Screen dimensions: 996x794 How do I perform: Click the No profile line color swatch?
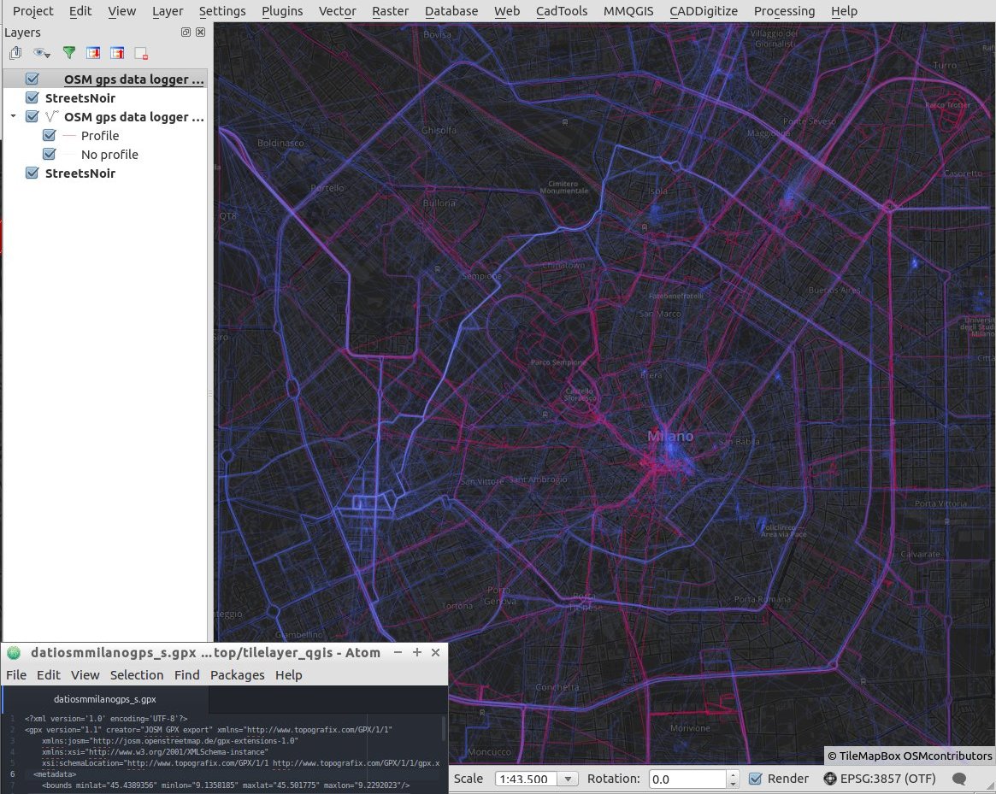(69, 155)
